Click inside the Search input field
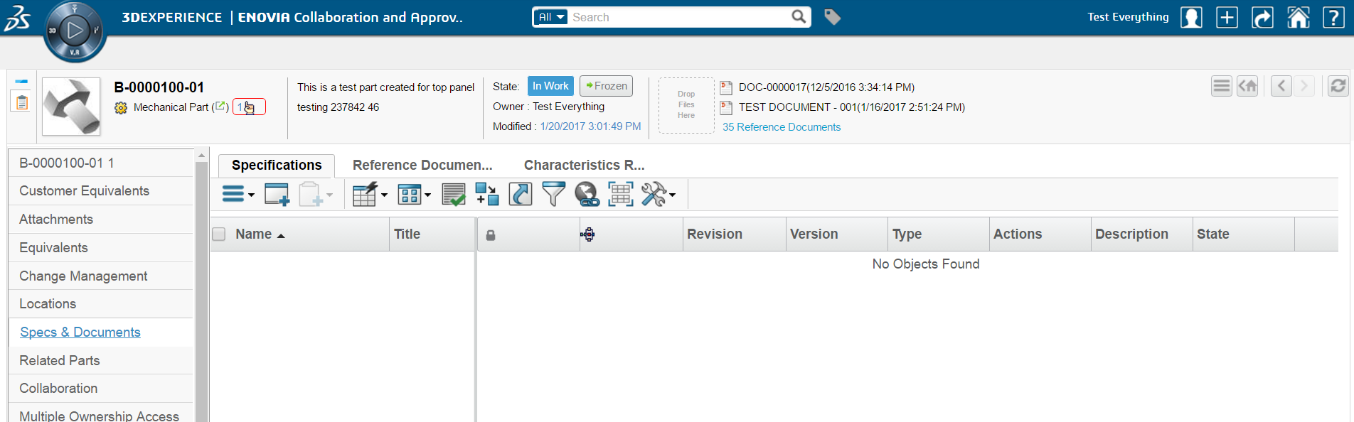 pos(679,17)
